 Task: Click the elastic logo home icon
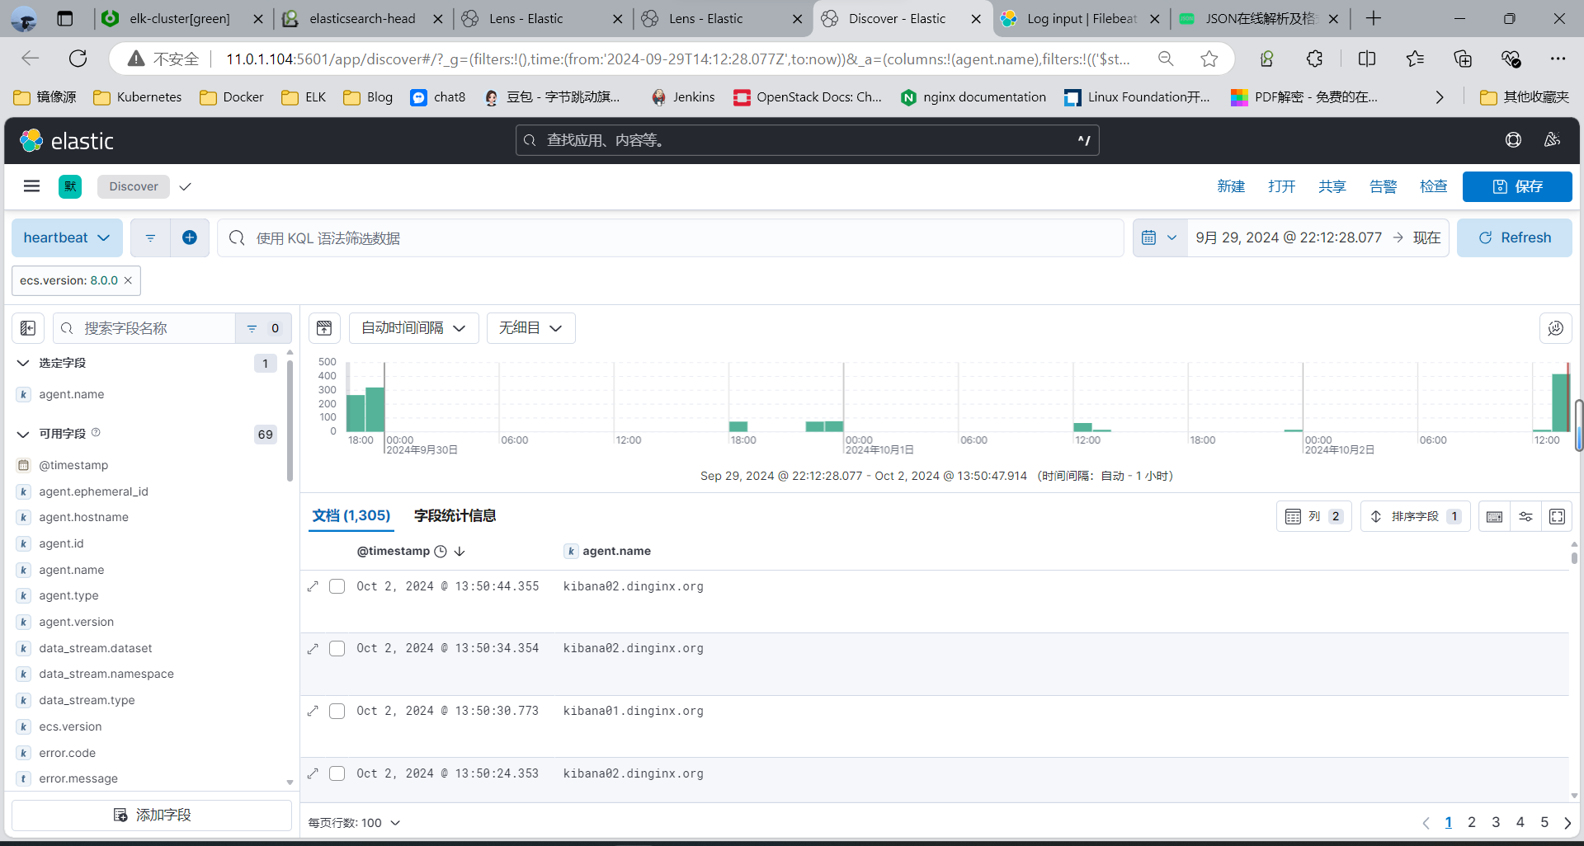point(31,141)
